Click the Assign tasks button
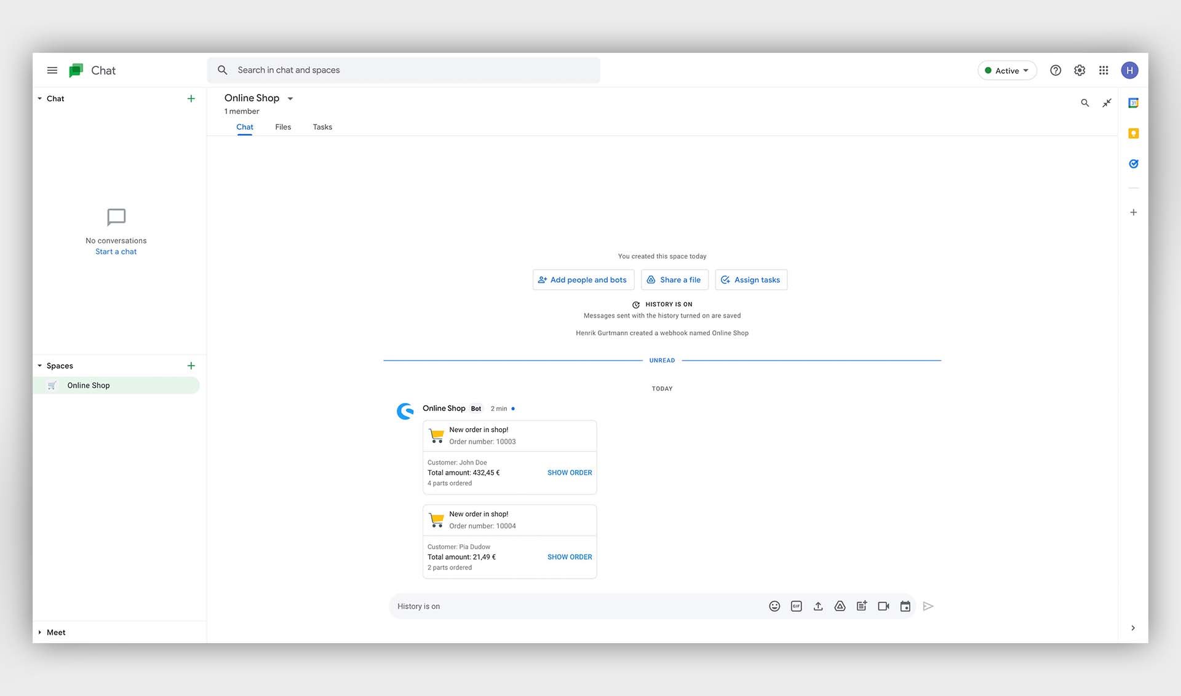This screenshot has width=1181, height=696. [x=751, y=280]
